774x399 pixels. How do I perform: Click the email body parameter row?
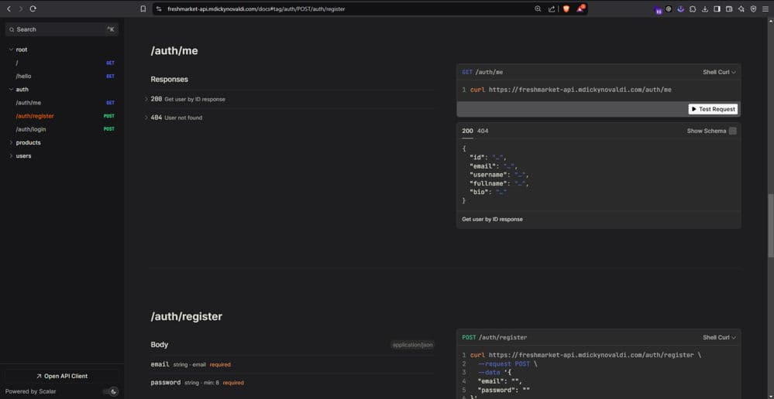(292, 365)
